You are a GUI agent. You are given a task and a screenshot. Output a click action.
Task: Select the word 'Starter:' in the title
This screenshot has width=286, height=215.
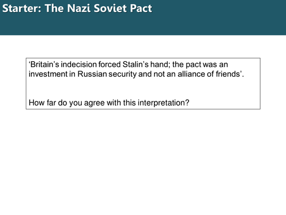click(22, 9)
